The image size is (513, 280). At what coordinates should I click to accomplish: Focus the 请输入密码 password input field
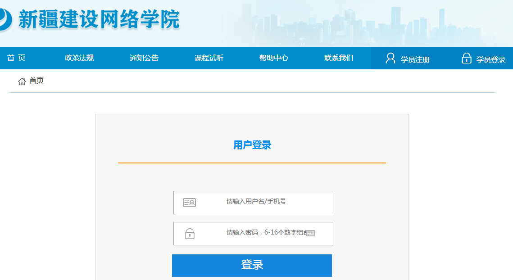coord(261,233)
